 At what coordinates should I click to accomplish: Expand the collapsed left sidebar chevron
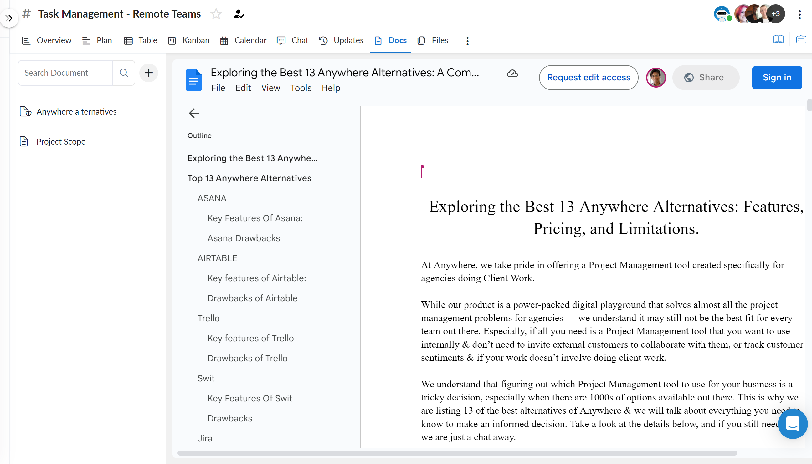tap(9, 18)
